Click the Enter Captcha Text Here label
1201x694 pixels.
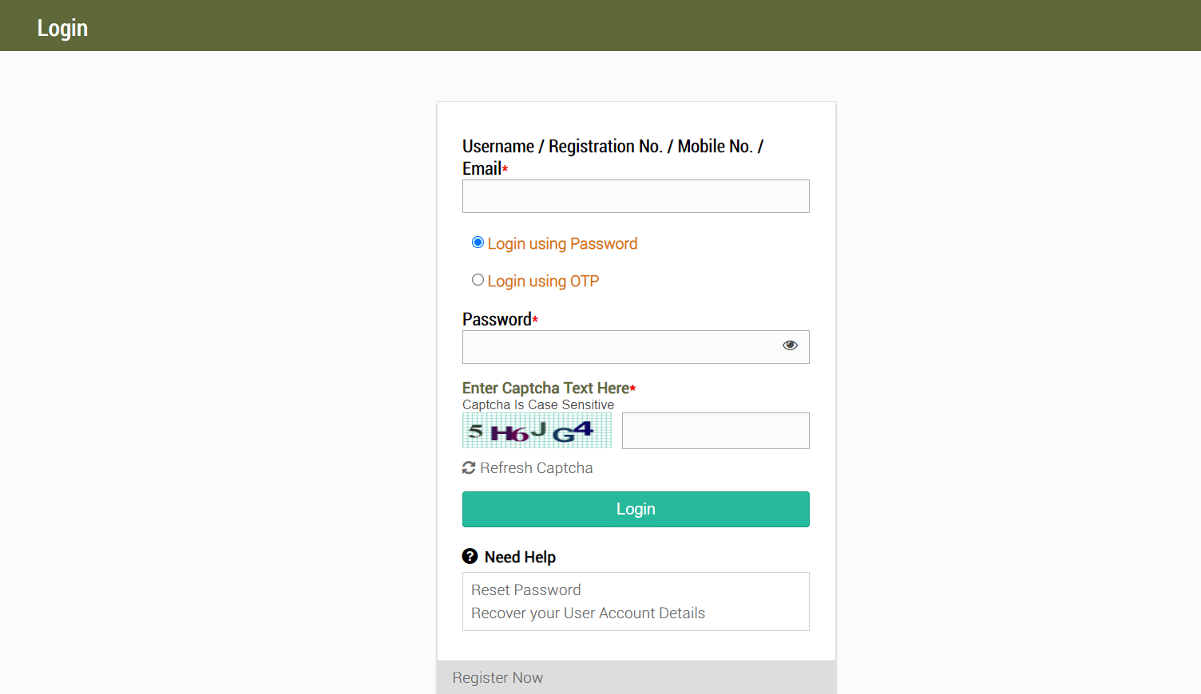545,388
